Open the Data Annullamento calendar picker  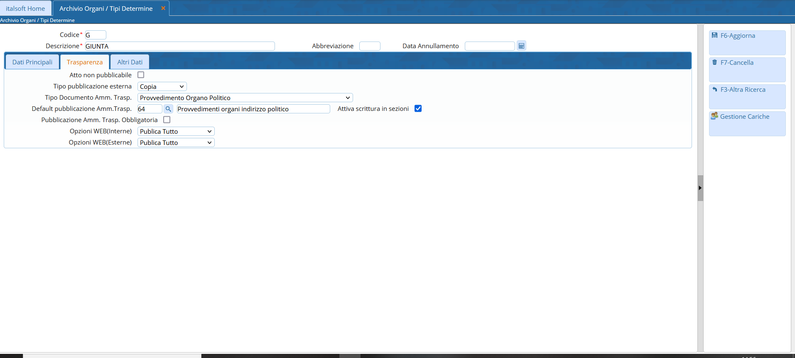pyautogui.click(x=521, y=46)
